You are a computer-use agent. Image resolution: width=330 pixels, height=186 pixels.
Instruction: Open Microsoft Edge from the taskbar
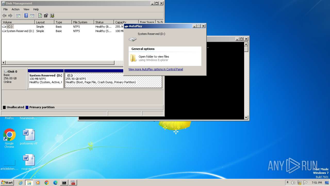(x=55, y=183)
